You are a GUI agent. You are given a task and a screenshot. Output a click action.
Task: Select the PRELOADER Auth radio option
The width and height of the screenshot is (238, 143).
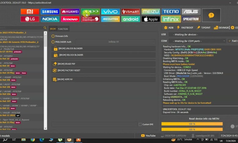click(61, 42)
